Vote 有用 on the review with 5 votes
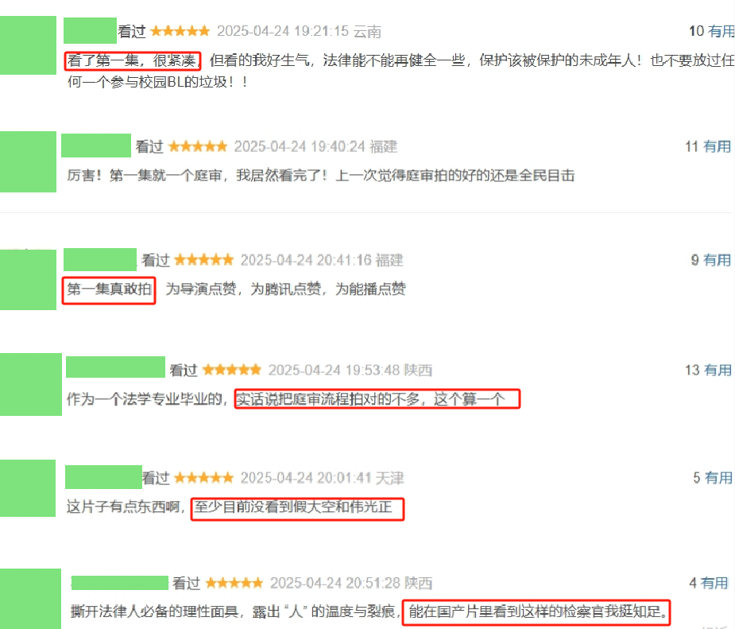This screenshot has width=735, height=629. point(718,478)
